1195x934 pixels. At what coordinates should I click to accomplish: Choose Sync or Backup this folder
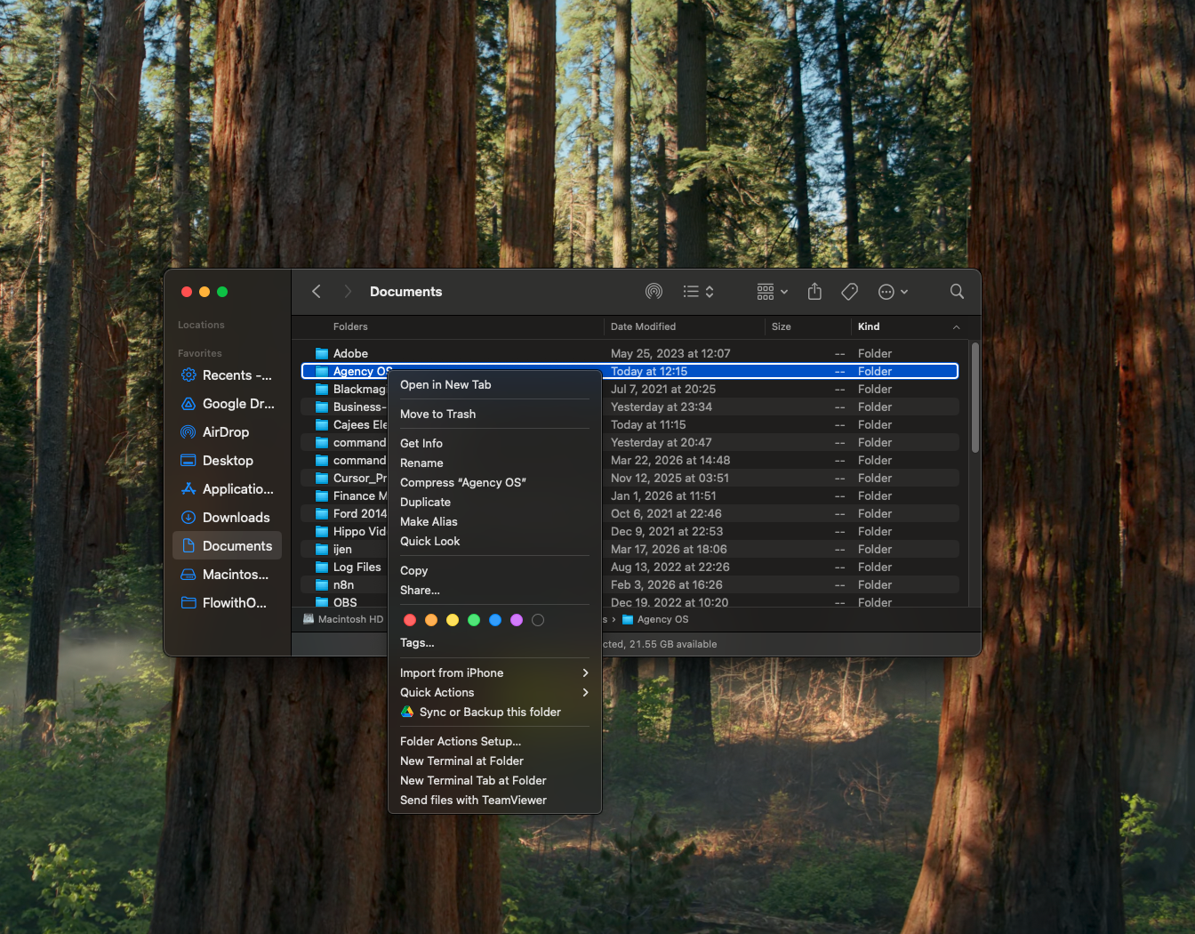(490, 712)
